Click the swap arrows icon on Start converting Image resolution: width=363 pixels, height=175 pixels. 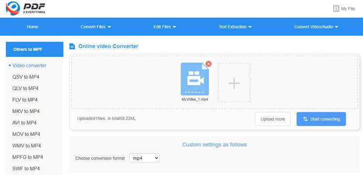pos(305,119)
